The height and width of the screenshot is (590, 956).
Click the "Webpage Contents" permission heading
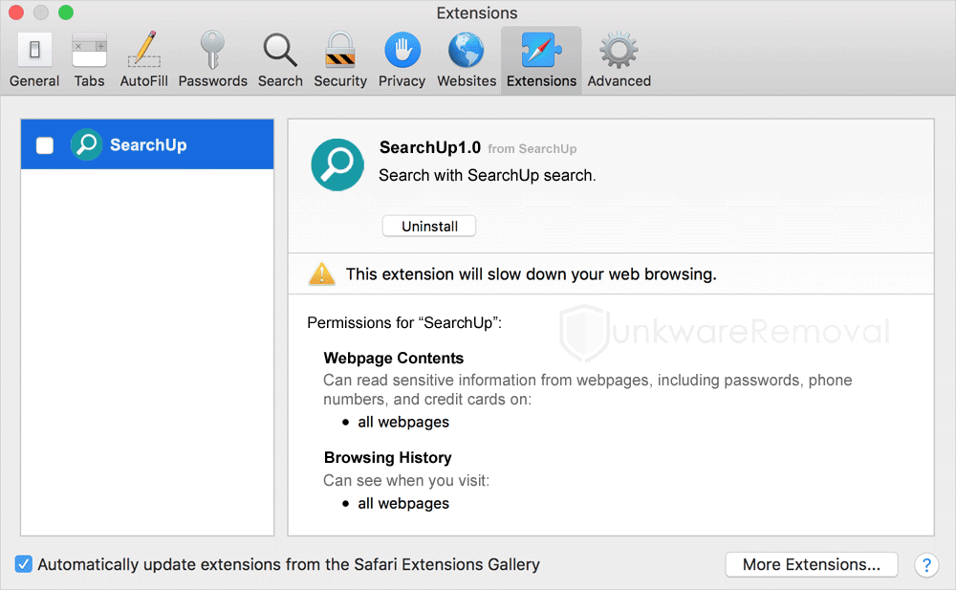coord(393,359)
